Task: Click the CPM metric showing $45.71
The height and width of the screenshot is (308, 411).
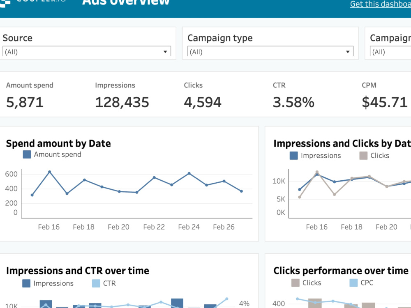Action: (x=384, y=102)
